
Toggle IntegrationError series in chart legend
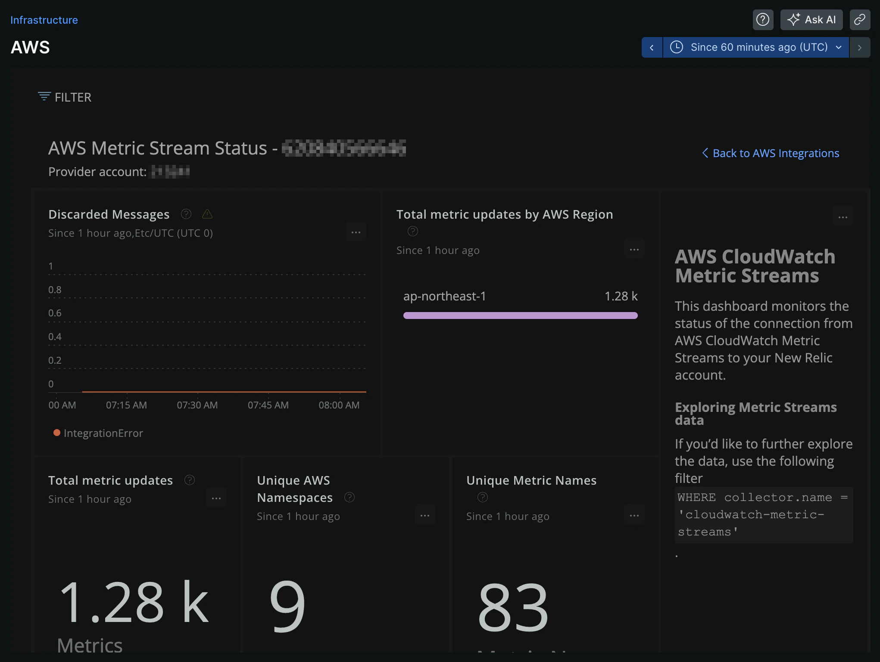coord(98,433)
